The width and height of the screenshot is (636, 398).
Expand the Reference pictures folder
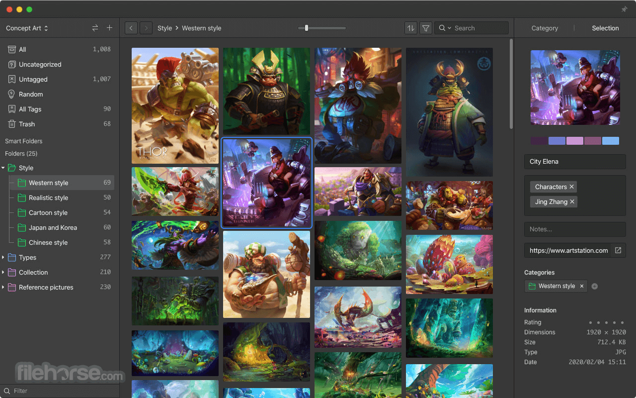tap(3, 288)
